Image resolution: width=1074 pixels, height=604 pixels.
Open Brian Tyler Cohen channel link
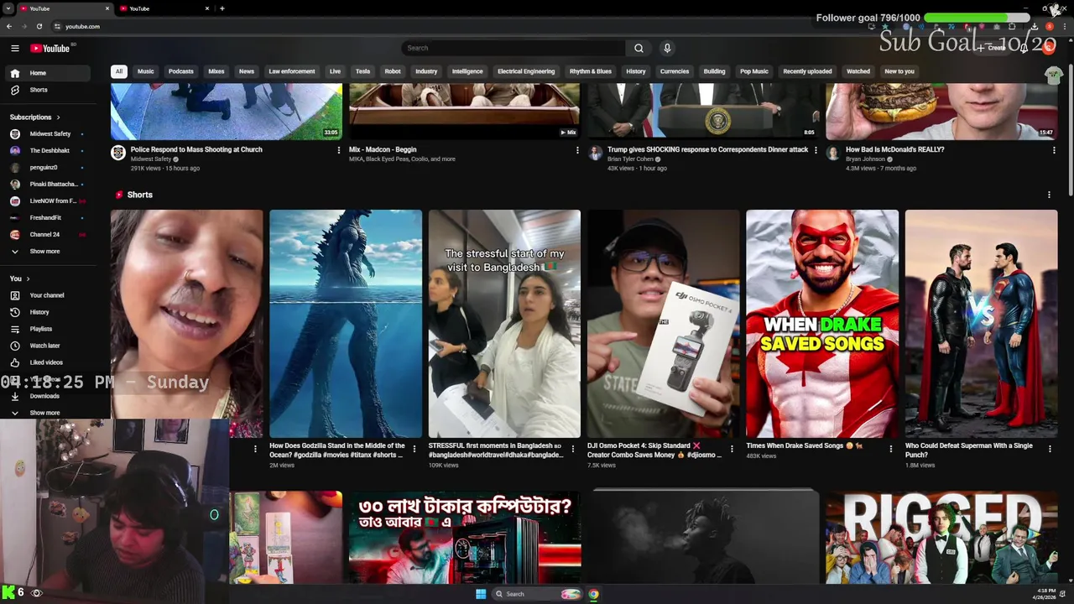coord(630,159)
